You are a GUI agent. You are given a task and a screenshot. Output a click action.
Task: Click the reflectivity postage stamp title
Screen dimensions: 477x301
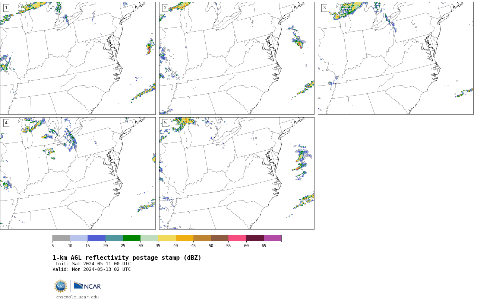click(127, 258)
